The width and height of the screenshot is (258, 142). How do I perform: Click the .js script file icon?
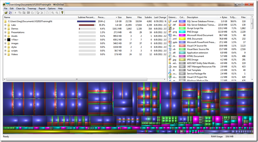pyautogui.click(x=170, y=28)
